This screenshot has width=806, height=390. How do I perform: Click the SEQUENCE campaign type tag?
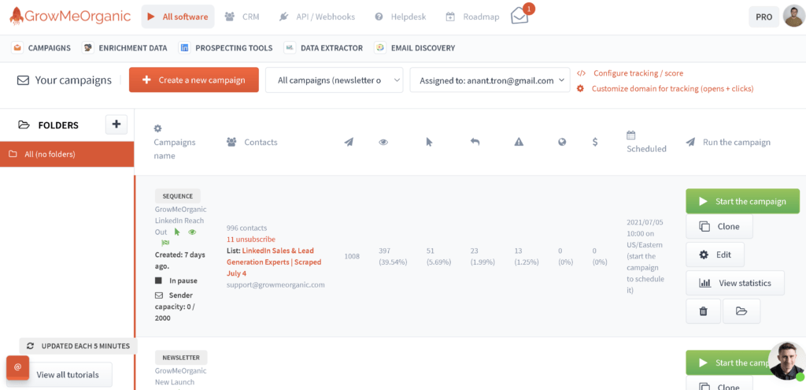pyautogui.click(x=178, y=196)
